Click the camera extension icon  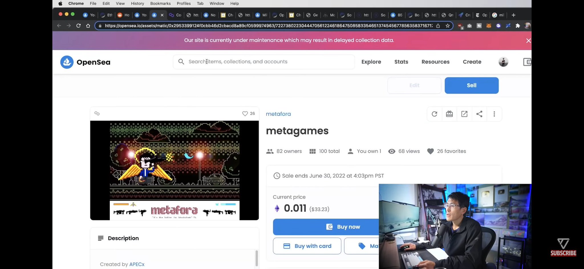pos(469,26)
